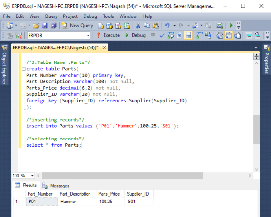
Task: Open the Tools menu
Action: [x=108, y=16]
